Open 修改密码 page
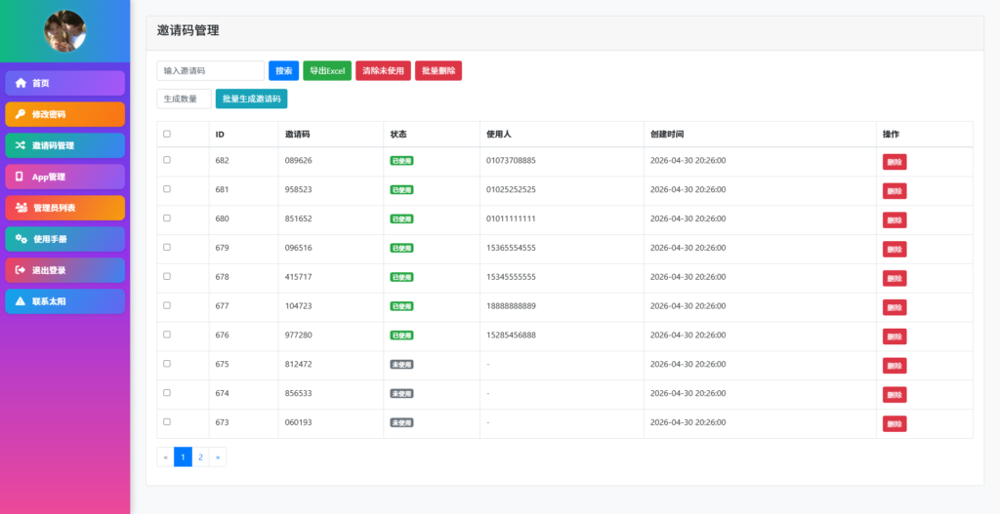The image size is (1000, 514). click(65, 114)
